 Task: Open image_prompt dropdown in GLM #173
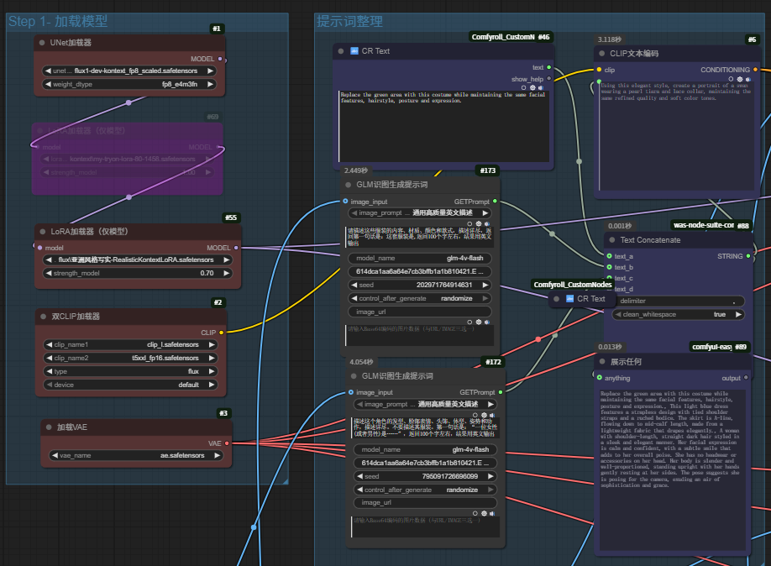point(420,213)
